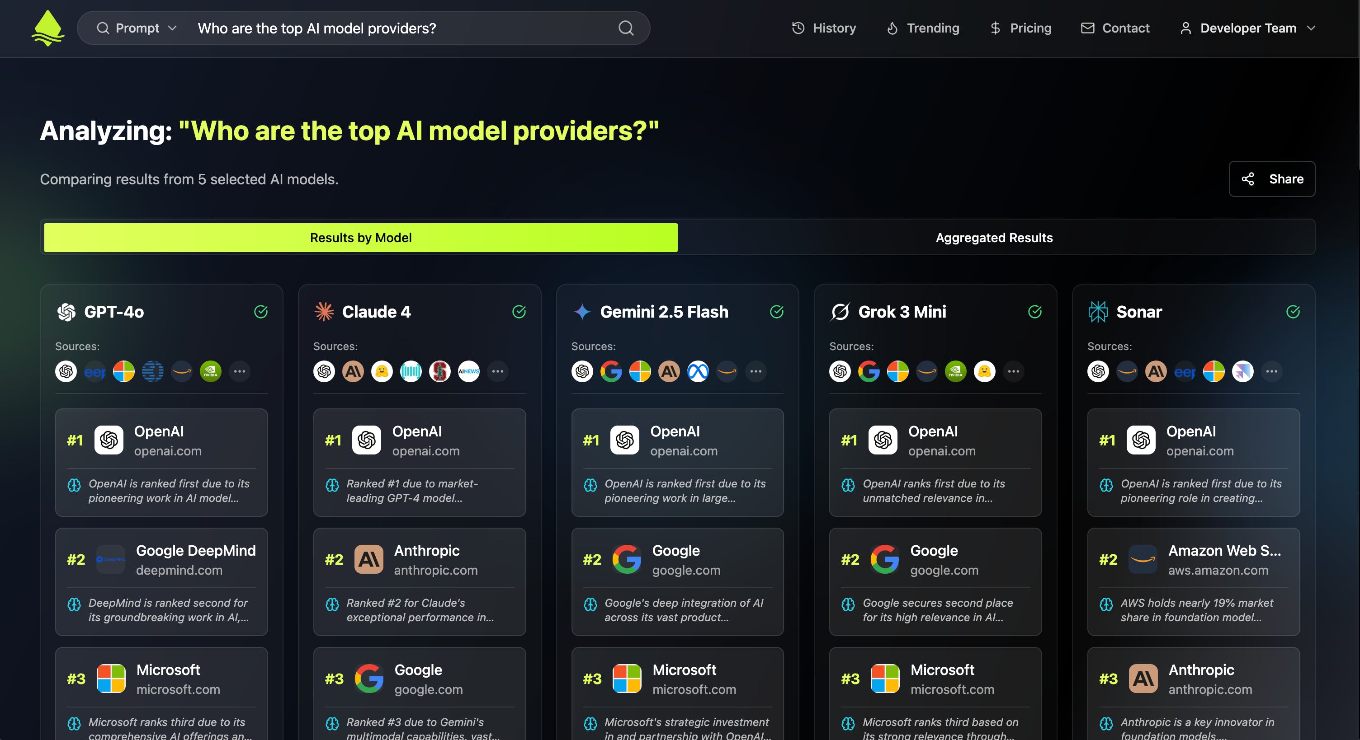Viewport: 1360px width, 740px height.
Task: Click the GPT-4o completed check icon
Action: click(x=261, y=312)
